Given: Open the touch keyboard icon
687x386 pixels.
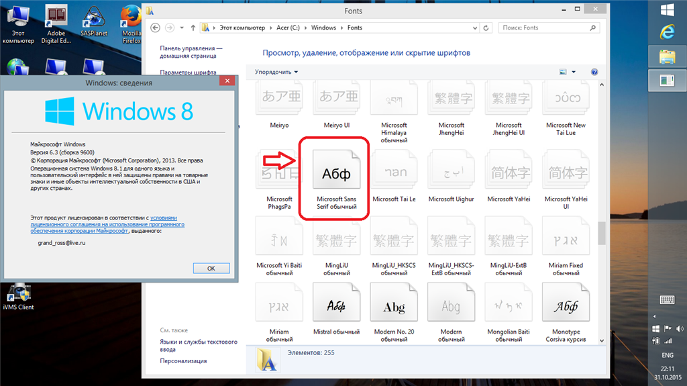Looking at the screenshot, I should (x=668, y=299).
